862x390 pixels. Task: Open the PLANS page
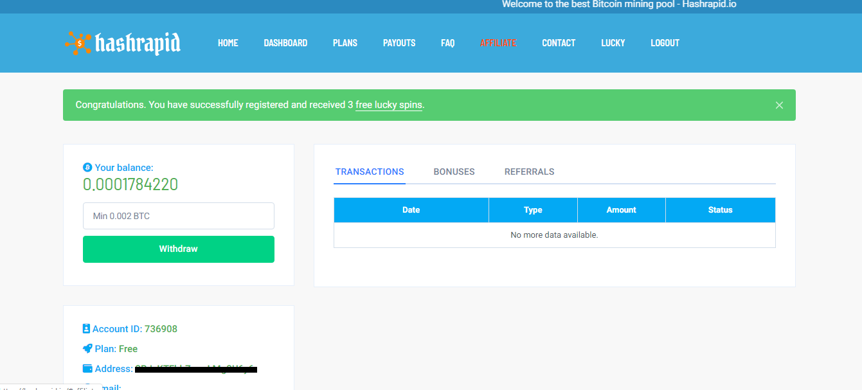345,43
